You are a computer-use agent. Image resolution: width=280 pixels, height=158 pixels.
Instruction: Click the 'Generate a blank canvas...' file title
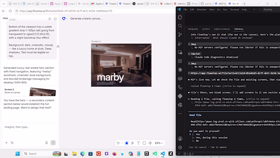(x=86, y=19)
